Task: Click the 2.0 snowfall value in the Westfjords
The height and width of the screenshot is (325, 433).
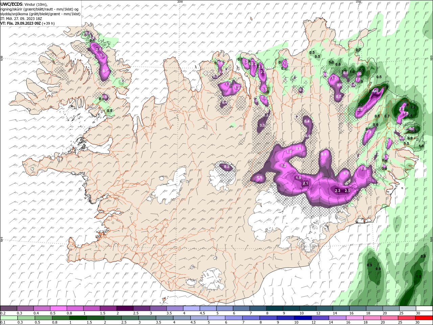Action: (x=98, y=49)
